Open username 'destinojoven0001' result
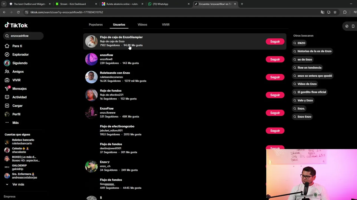 coord(110,148)
